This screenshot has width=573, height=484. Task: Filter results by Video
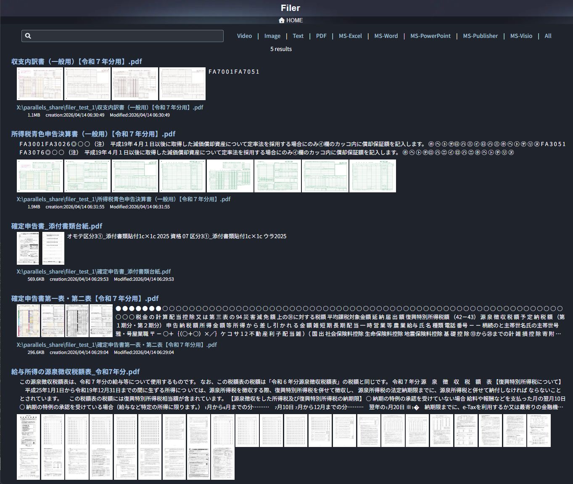pyautogui.click(x=244, y=36)
